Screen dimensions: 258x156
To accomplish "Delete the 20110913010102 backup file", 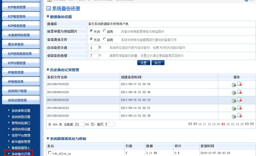I will click(240, 116).
